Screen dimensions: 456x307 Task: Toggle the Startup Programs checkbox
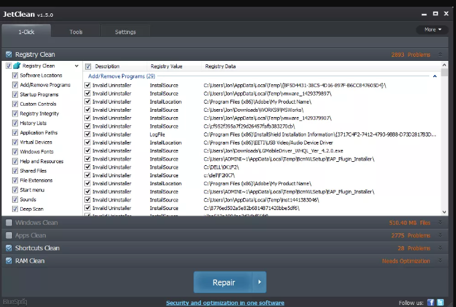point(15,95)
